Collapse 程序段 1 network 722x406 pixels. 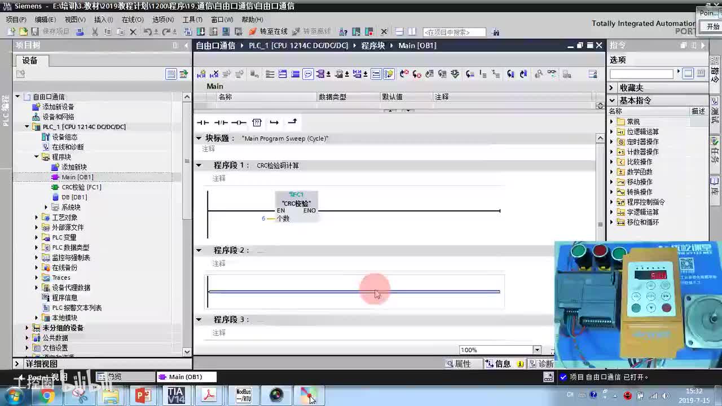point(199,165)
